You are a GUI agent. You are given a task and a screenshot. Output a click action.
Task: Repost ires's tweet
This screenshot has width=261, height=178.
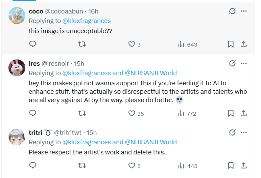(82, 113)
